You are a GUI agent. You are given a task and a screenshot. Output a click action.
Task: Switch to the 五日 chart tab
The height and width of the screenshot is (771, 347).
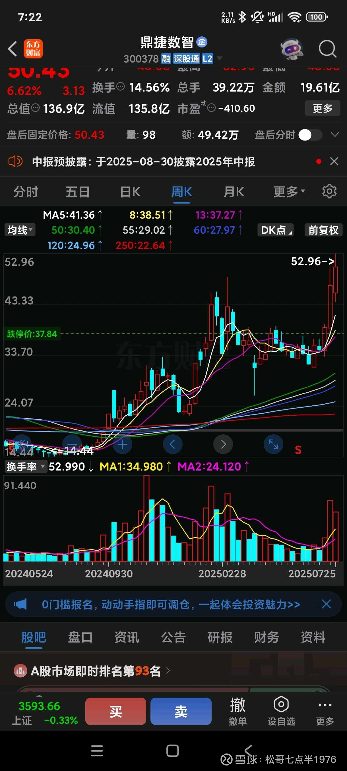pos(78,192)
